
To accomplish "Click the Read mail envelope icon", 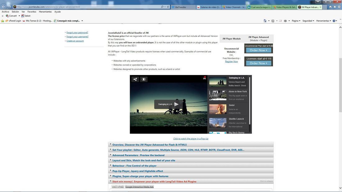I will point(280,21).
